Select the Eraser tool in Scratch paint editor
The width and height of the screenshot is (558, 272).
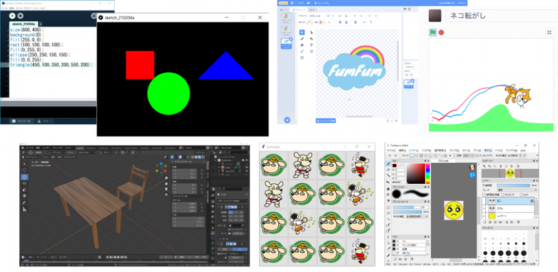pos(312,39)
